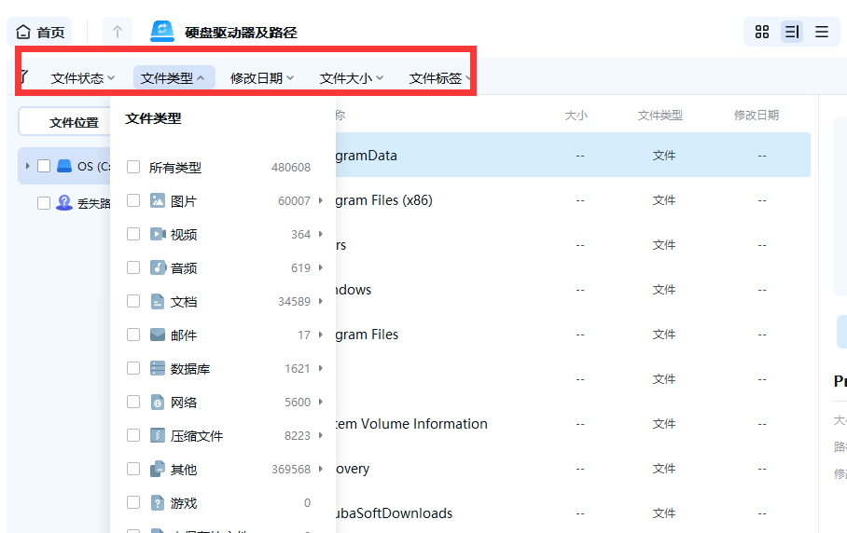
Task: Expand the 压缩文件 submenu arrow
Action: click(x=320, y=435)
